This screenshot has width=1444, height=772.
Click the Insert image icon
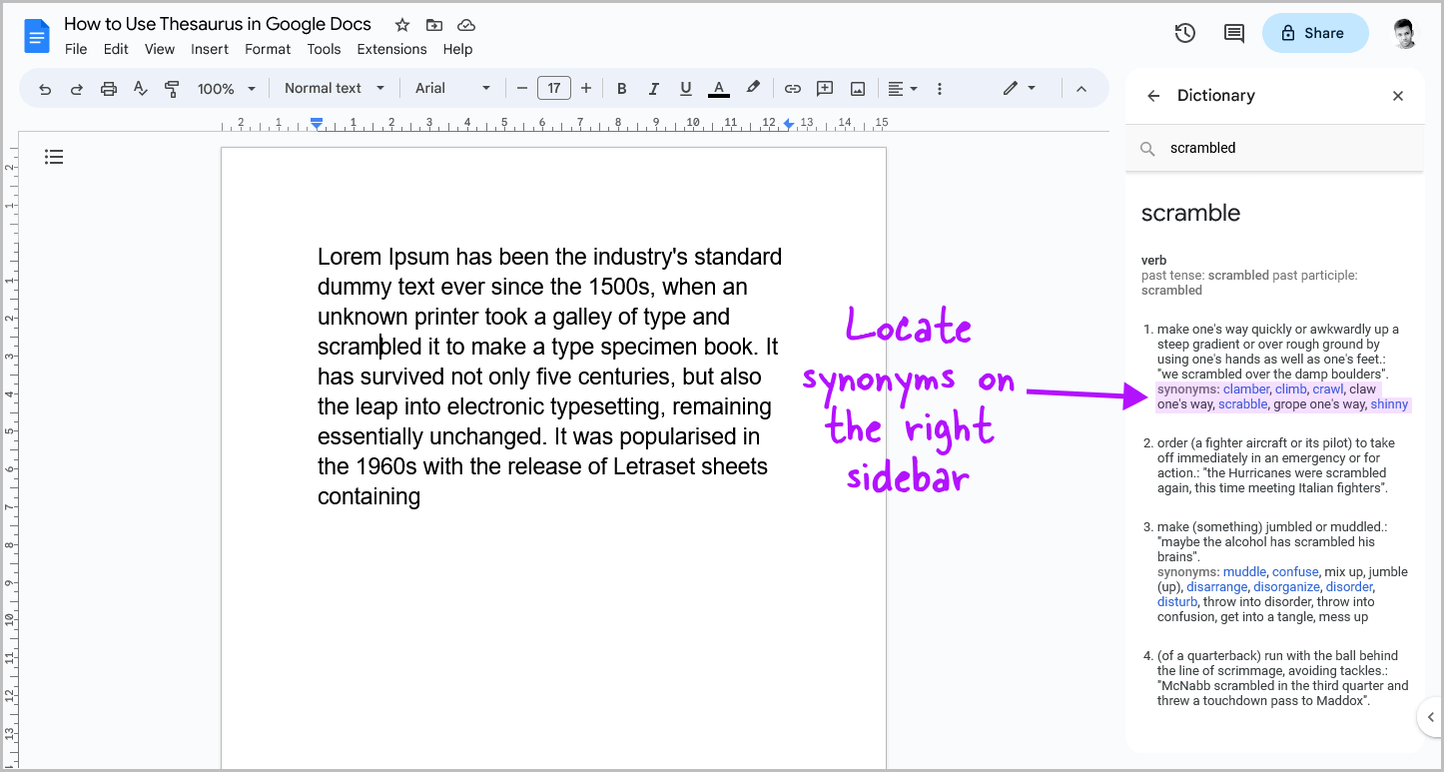(x=857, y=88)
